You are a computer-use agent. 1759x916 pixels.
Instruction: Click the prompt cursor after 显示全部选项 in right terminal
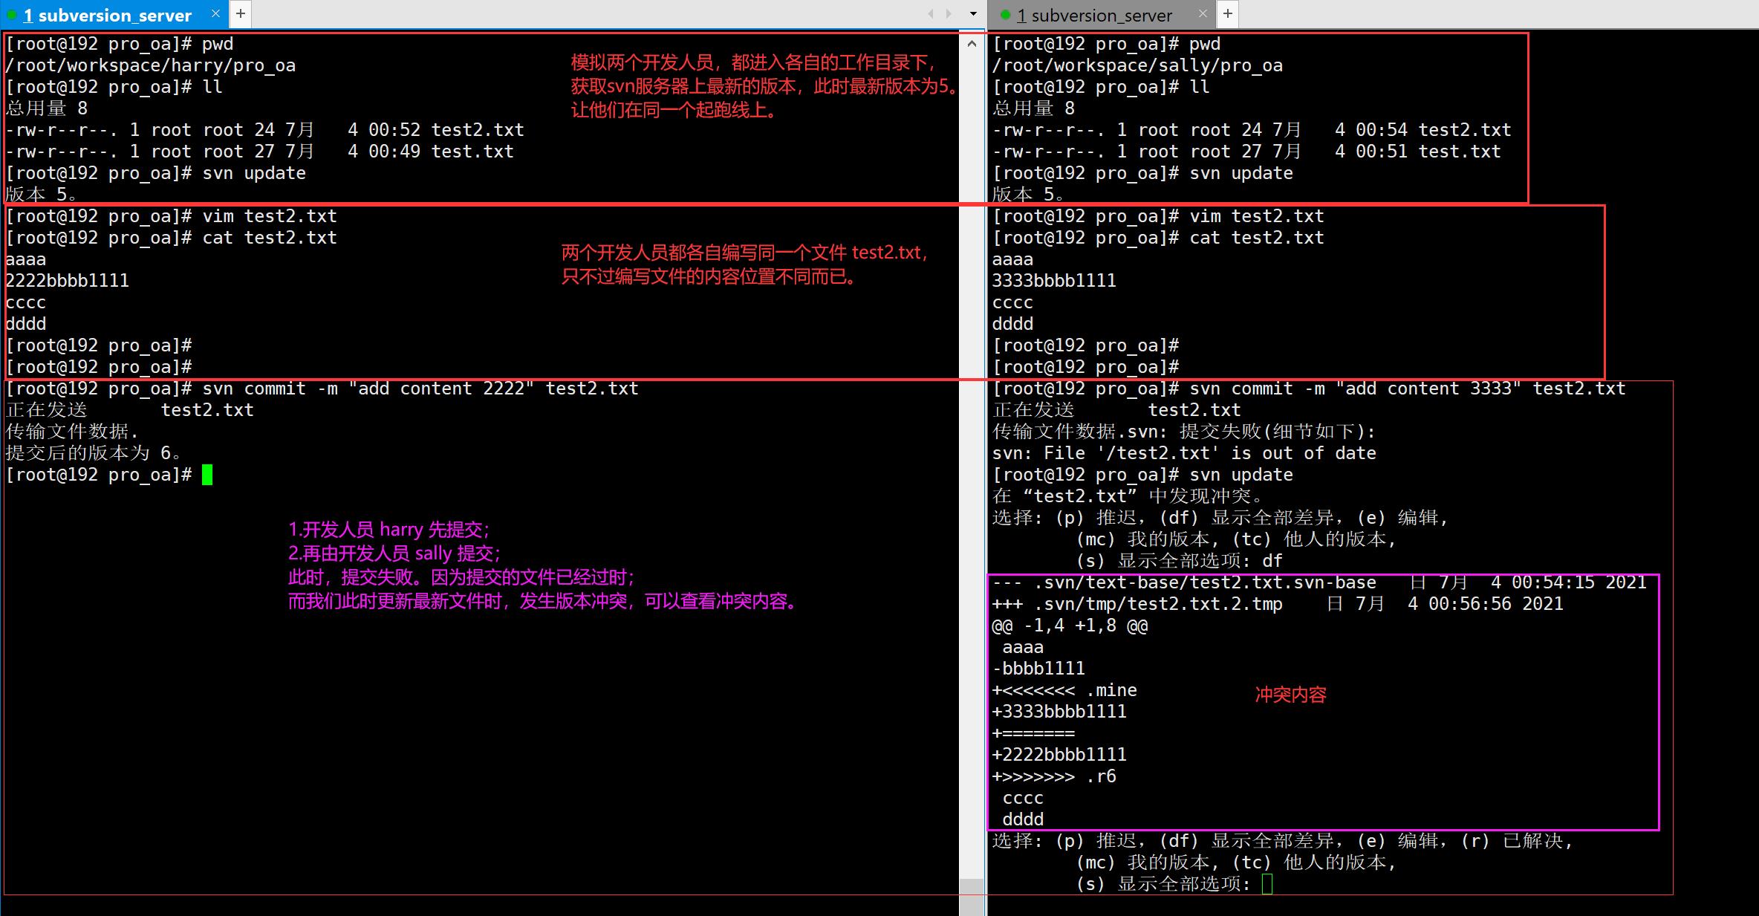click(x=1267, y=884)
